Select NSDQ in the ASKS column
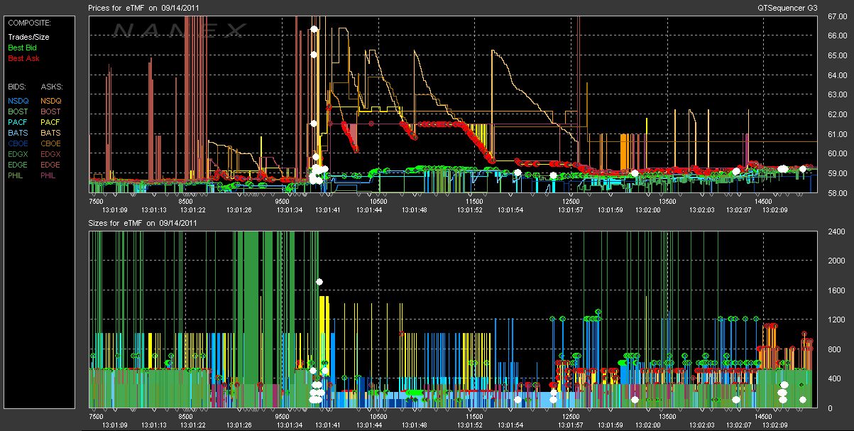 (x=51, y=101)
